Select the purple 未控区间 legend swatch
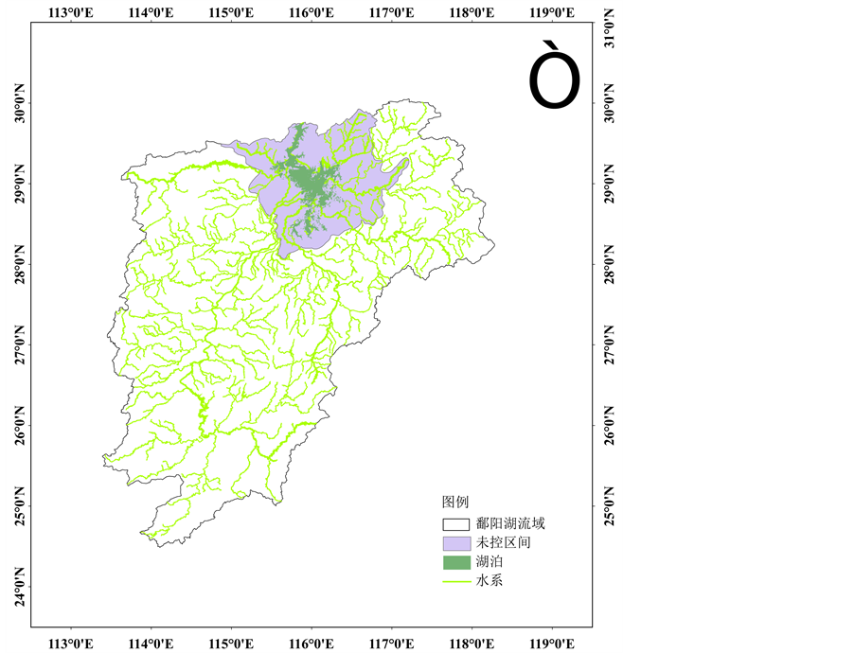855x653 pixels. (x=455, y=543)
